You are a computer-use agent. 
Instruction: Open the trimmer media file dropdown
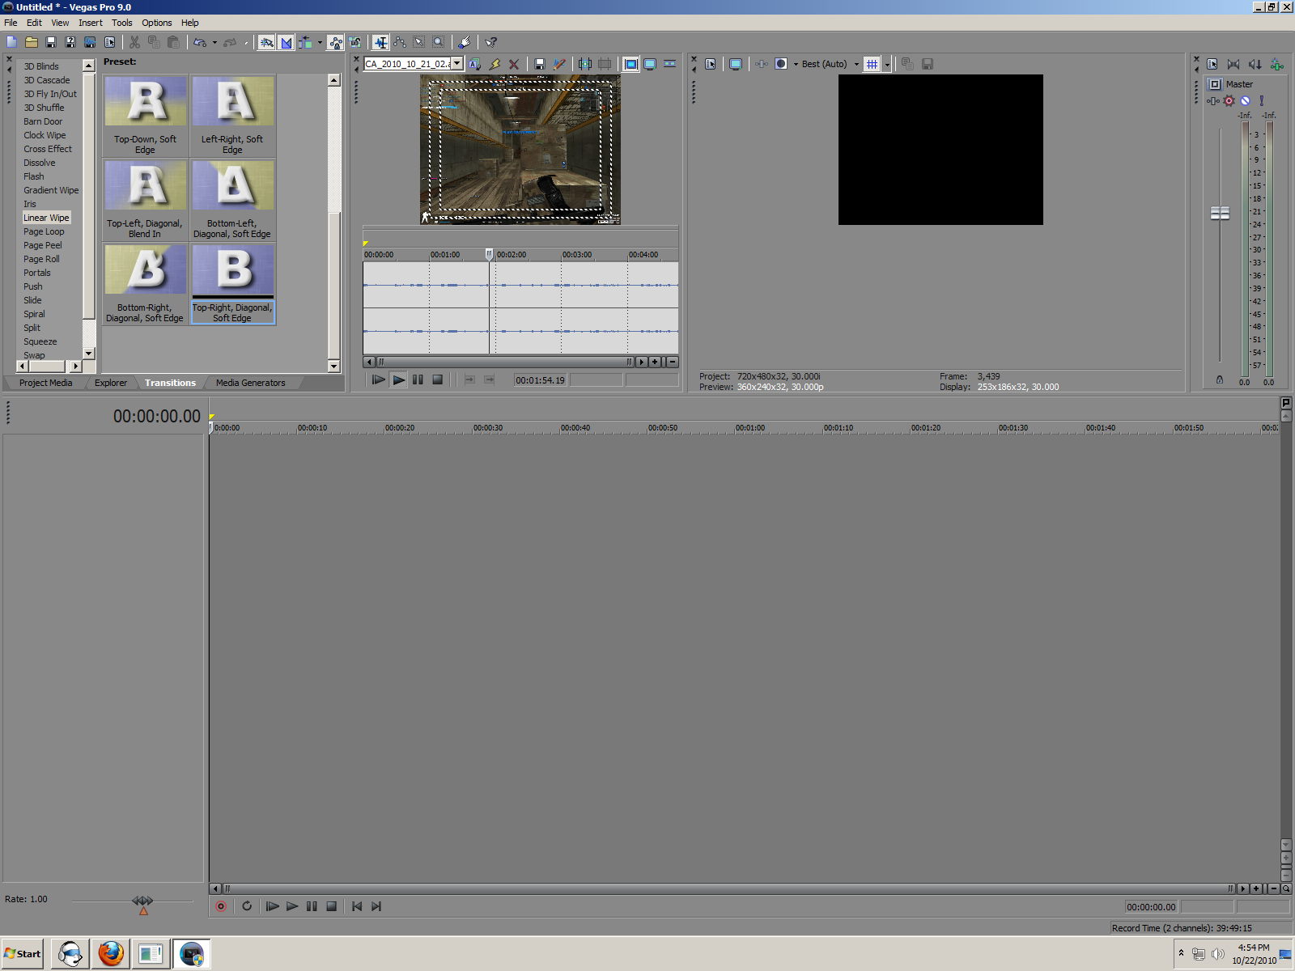tap(457, 63)
